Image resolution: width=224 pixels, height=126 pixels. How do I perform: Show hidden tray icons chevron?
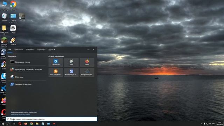point(202,124)
